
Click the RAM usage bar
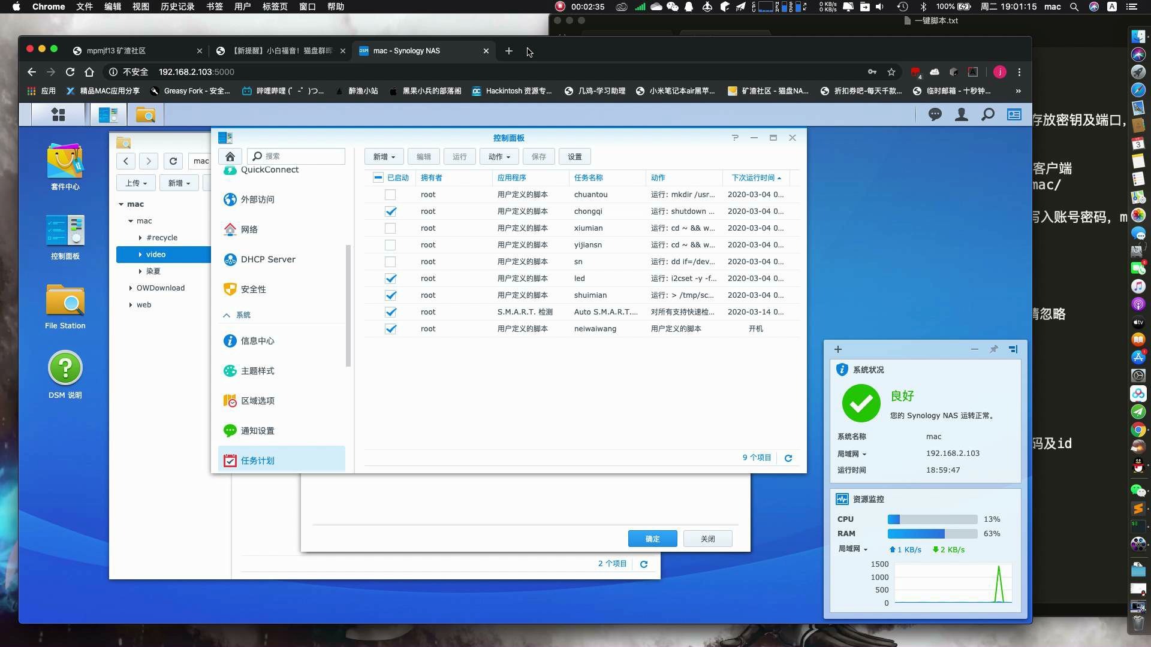[932, 534]
